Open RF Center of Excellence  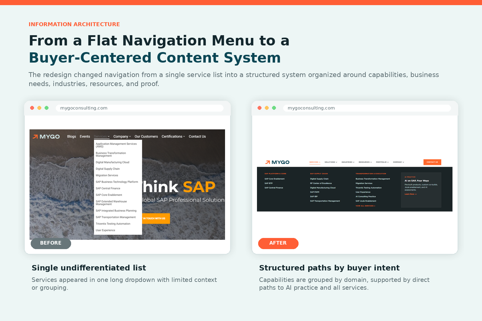click(321, 183)
